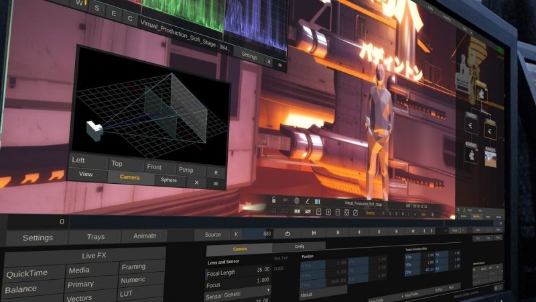Screen dimensions: 536x302
Task: Click the lock icon in viewer toolbar
Action: point(273,201)
